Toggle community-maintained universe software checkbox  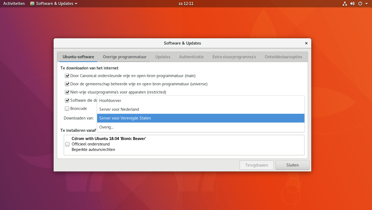67,84
